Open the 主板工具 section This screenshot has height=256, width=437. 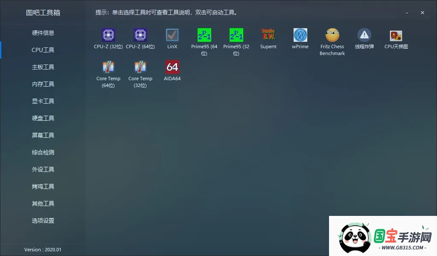coord(43,67)
